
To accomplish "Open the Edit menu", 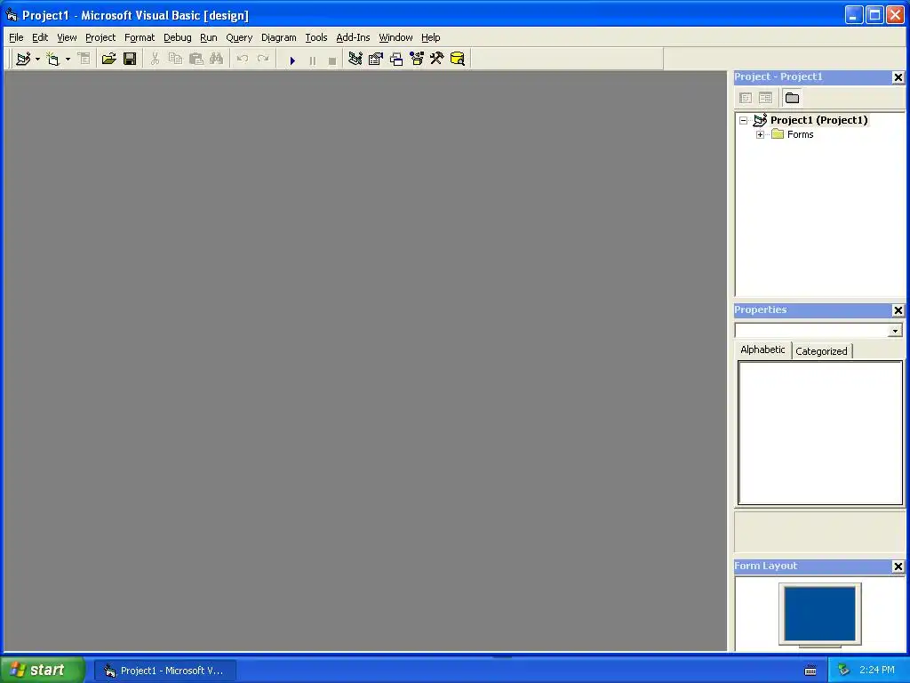I will coord(40,37).
